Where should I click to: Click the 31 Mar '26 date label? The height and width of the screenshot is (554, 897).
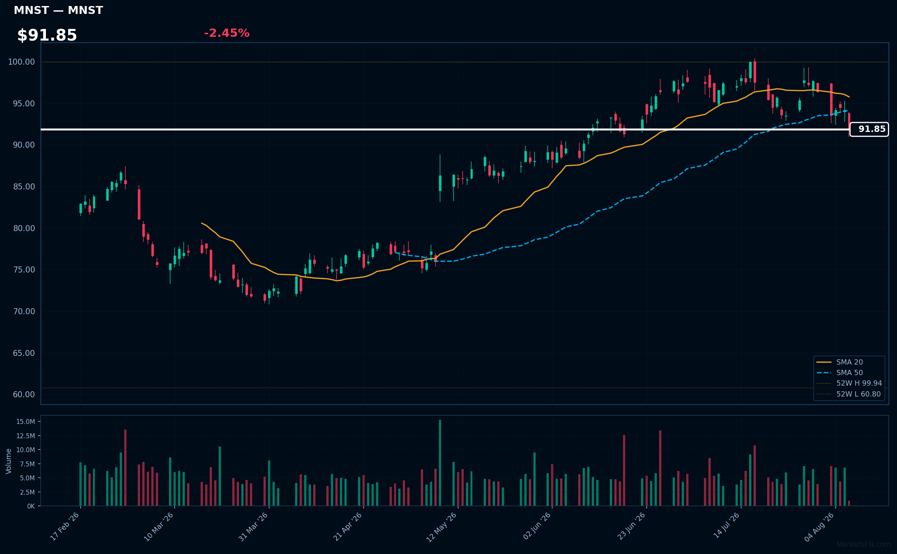coord(253,527)
